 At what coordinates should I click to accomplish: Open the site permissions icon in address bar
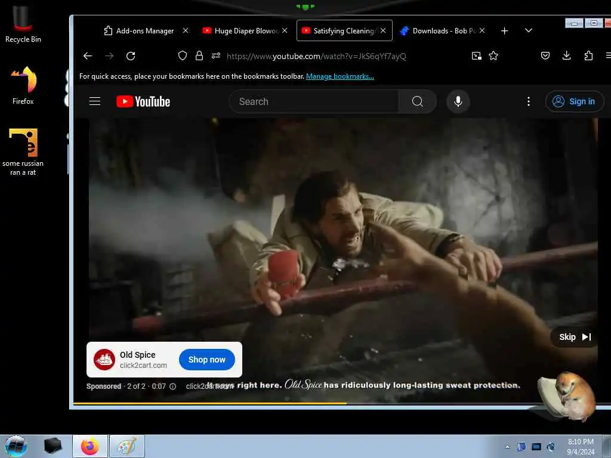point(216,55)
